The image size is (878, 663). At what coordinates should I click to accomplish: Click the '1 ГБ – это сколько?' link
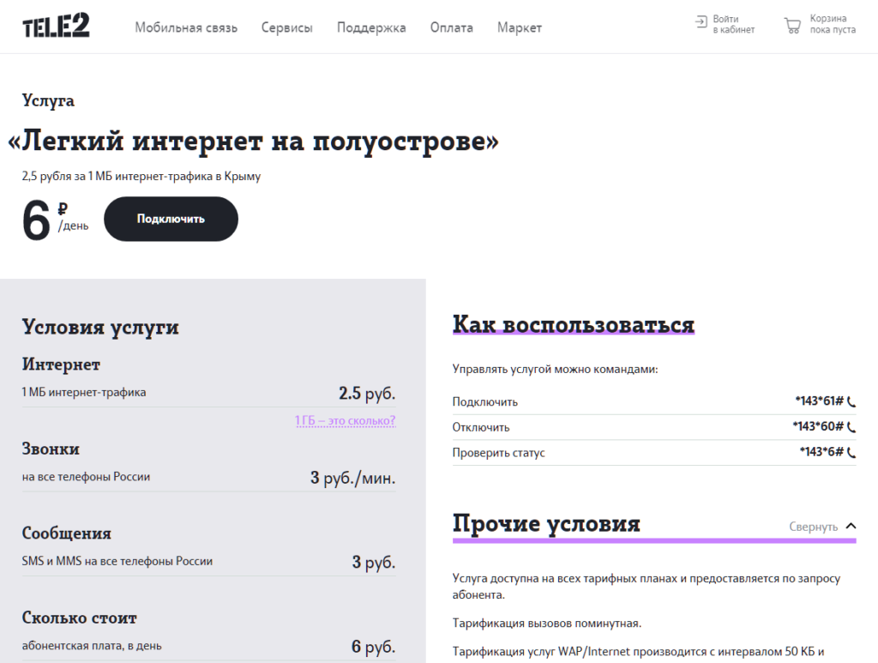click(345, 421)
